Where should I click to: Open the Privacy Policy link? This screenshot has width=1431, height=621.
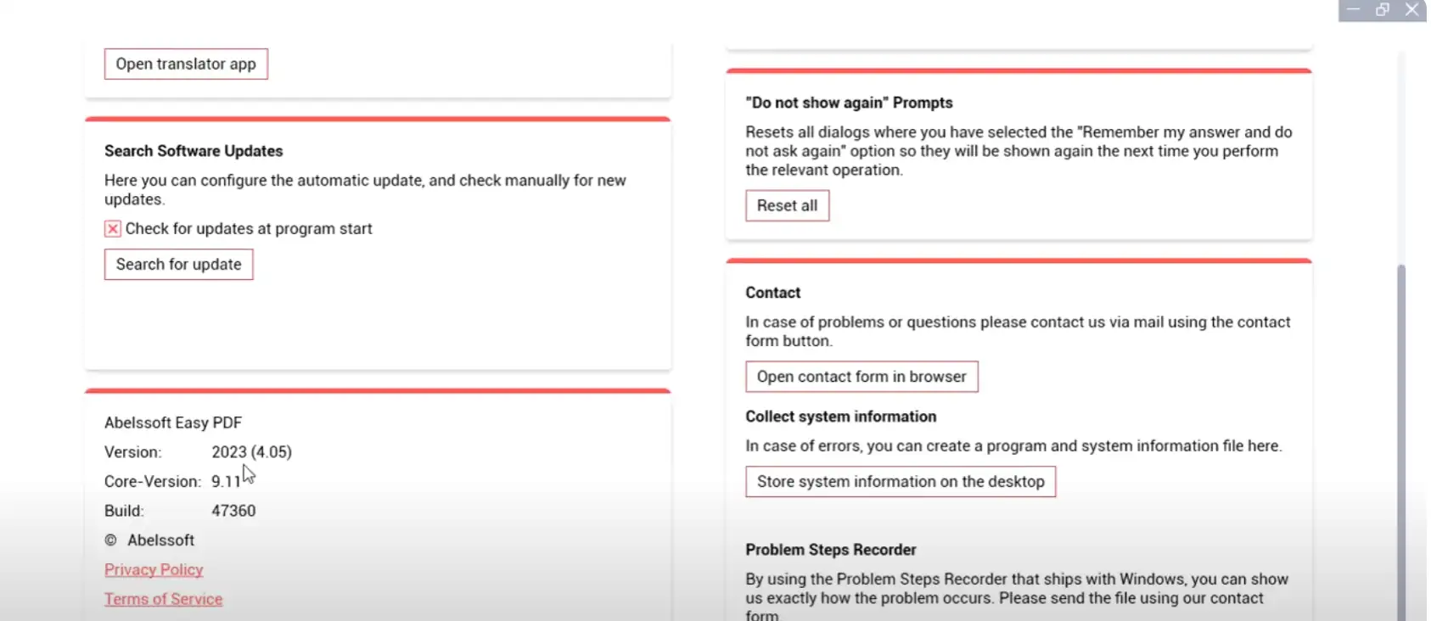click(154, 570)
